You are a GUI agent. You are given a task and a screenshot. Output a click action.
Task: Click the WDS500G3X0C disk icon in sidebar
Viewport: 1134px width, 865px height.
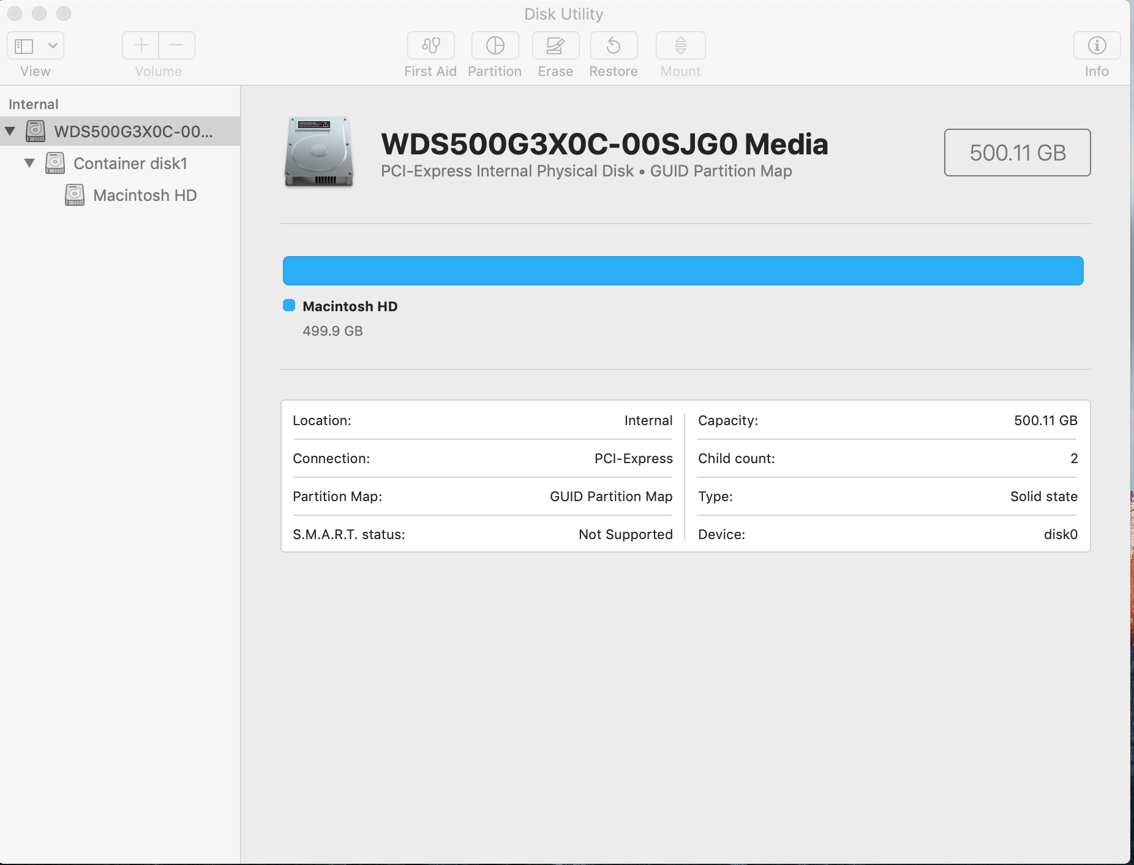pos(36,131)
